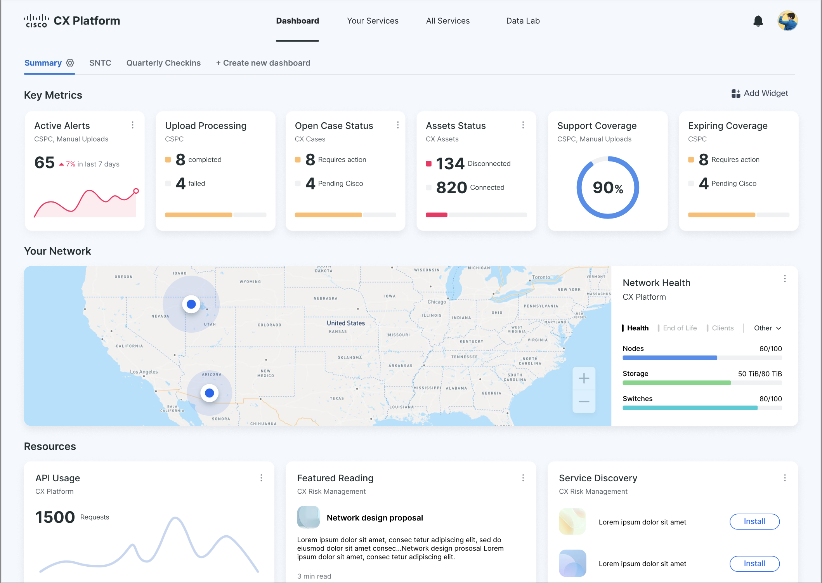The image size is (822, 583).
Task: Open Assets Status three-dot menu
Action: click(523, 125)
